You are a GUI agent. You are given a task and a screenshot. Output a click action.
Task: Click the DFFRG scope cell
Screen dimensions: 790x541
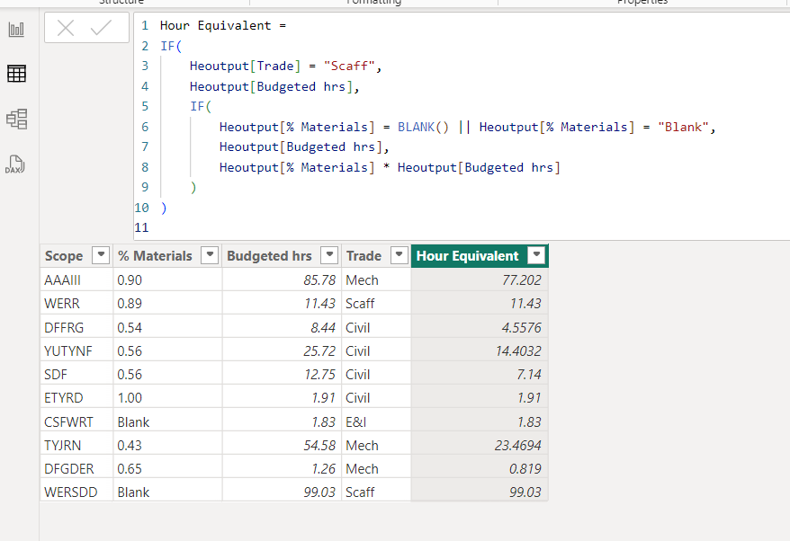click(76, 327)
